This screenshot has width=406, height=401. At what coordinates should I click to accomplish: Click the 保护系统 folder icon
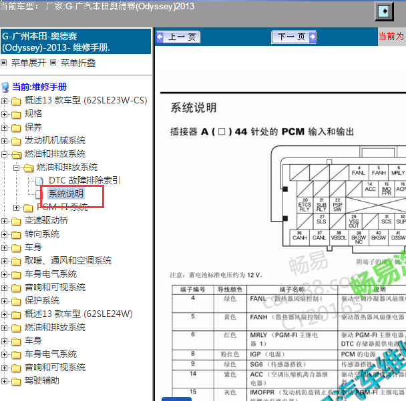point(16,302)
